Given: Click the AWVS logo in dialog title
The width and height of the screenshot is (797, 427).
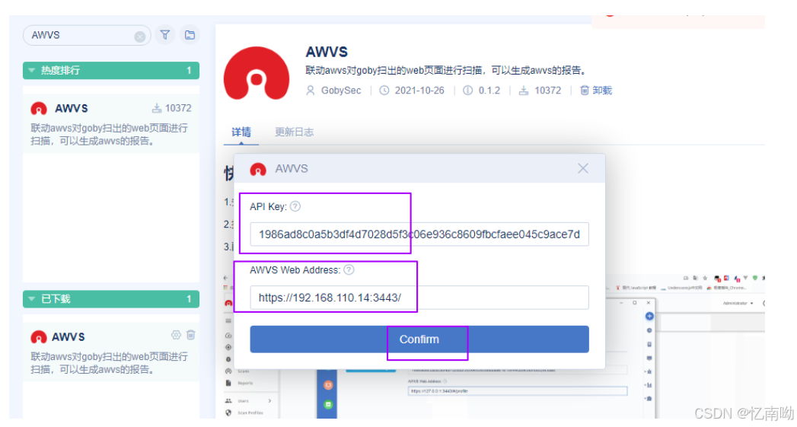Looking at the screenshot, I should pyautogui.click(x=258, y=169).
